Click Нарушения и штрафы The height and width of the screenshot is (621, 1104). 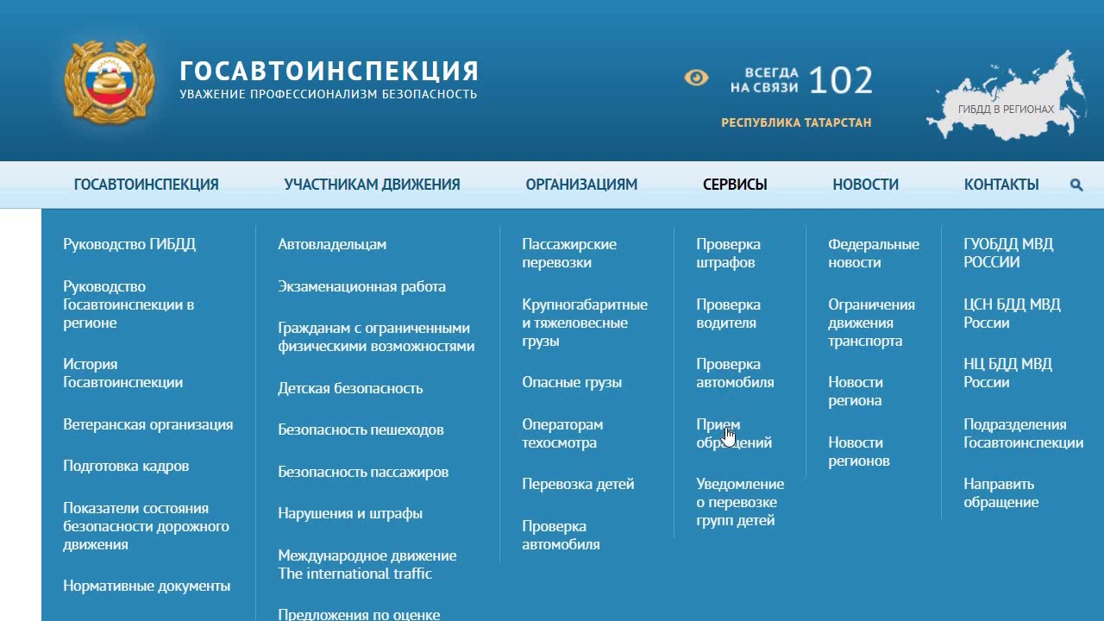[x=349, y=512]
